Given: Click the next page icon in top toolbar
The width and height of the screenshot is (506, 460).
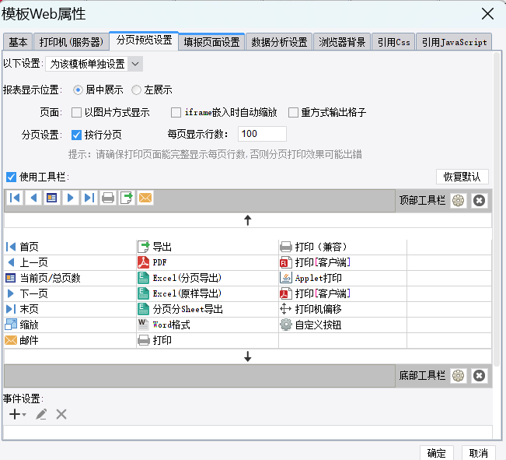Looking at the screenshot, I should coord(71,198).
